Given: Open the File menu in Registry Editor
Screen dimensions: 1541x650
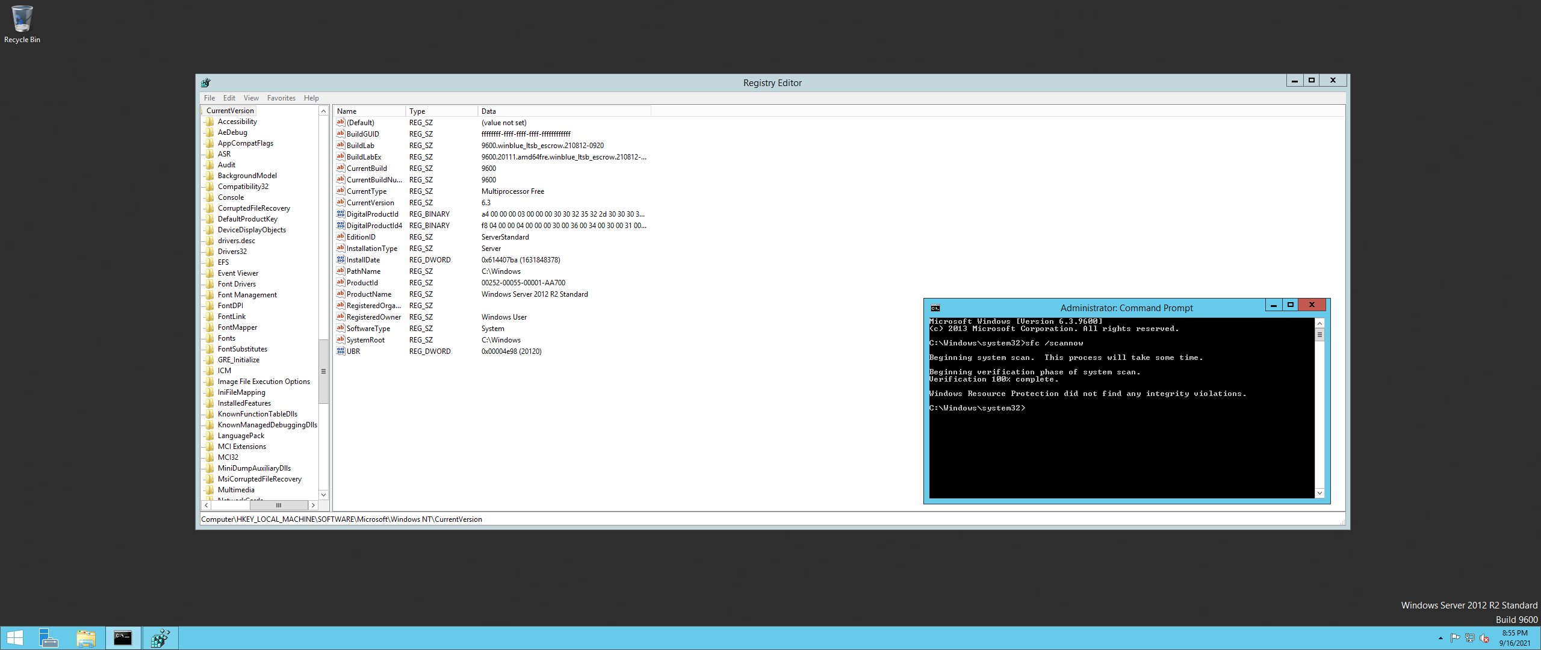Looking at the screenshot, I should tap(209, 98).
